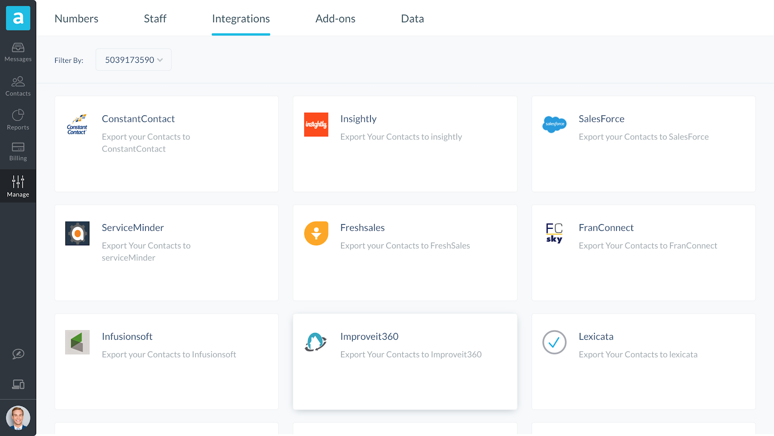Screen dimensions: 774x436
Task: Open the FranConnect integration title
Action: [606, 228]
